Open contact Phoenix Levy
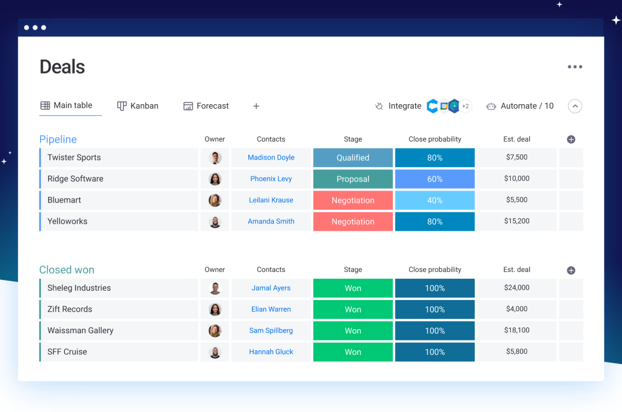 point(271,179)
